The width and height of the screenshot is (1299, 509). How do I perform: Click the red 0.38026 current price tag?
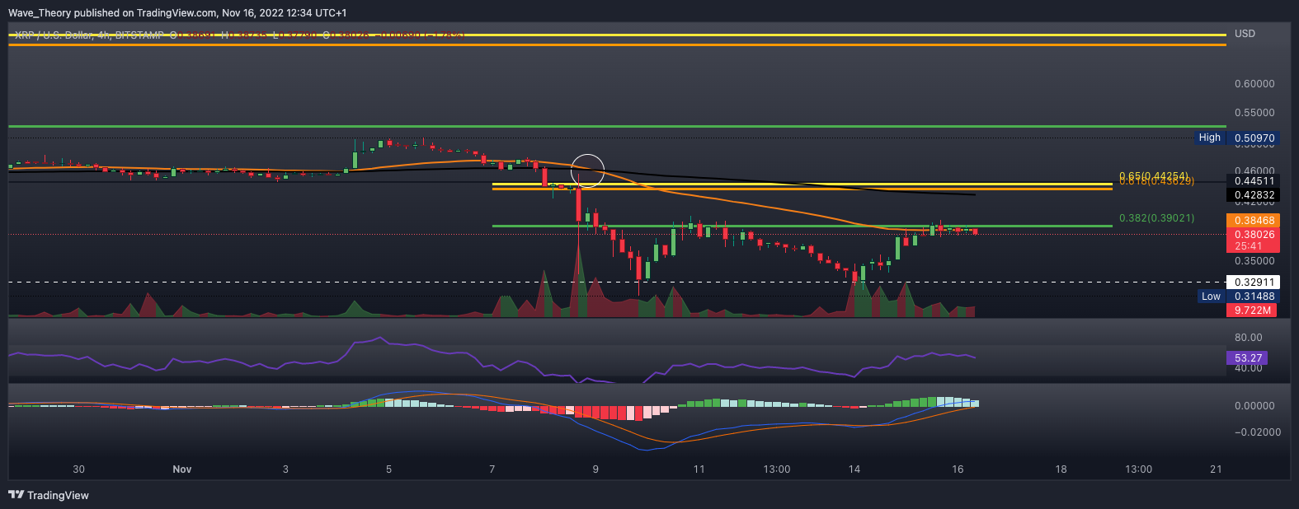[1252, 234]
